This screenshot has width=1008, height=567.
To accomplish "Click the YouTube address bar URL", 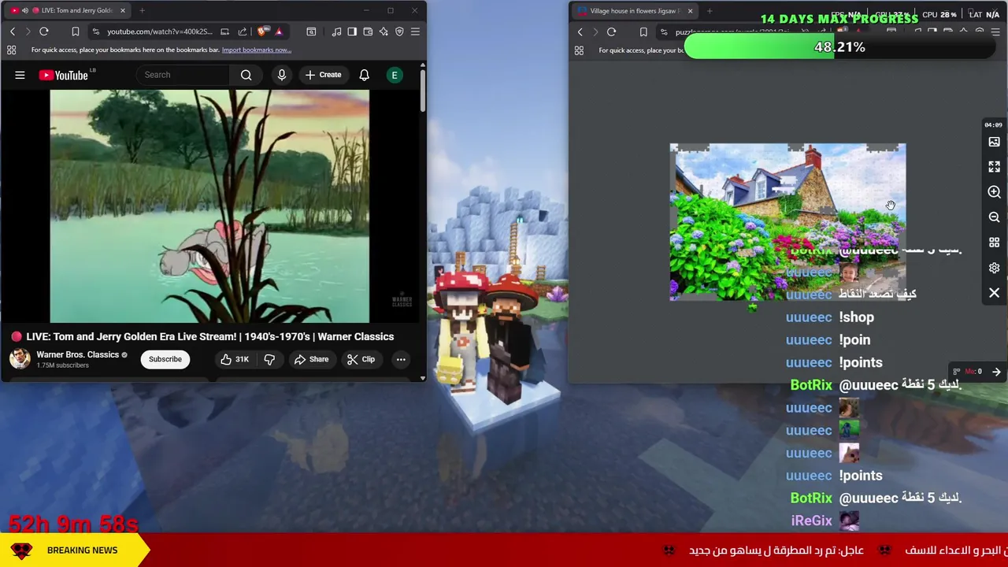I will click(159, 31).
